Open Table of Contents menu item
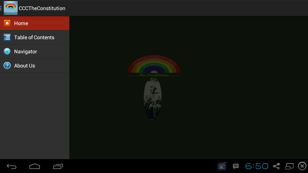This screenshot has width=308, height=173. (35, 37)
